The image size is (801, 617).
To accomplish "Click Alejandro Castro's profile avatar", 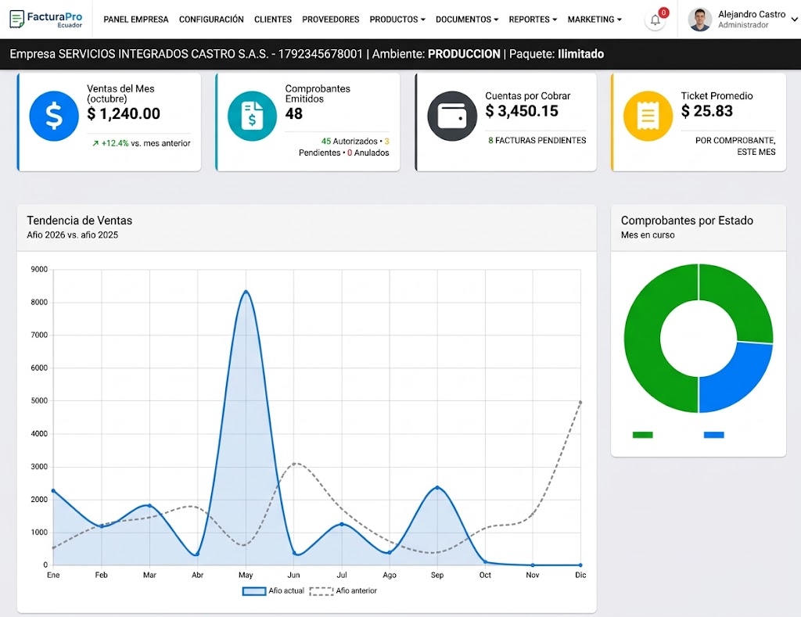I will (x=700, y=20).
